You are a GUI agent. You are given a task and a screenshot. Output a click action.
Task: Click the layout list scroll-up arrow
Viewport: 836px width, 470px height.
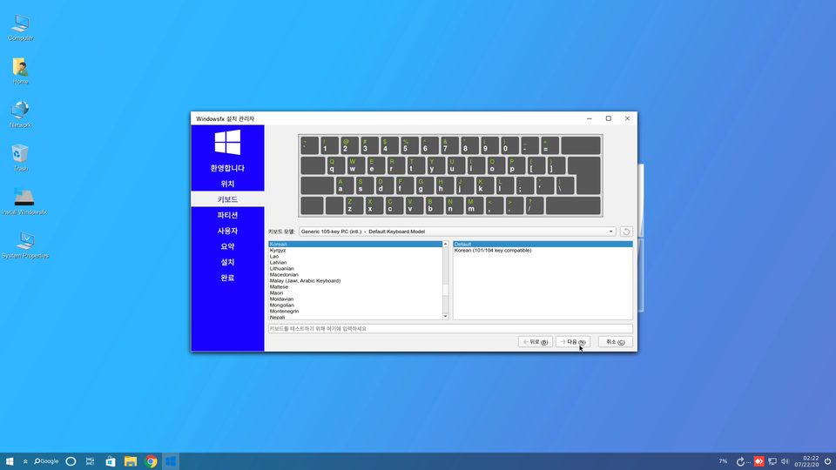click(446, 244)
